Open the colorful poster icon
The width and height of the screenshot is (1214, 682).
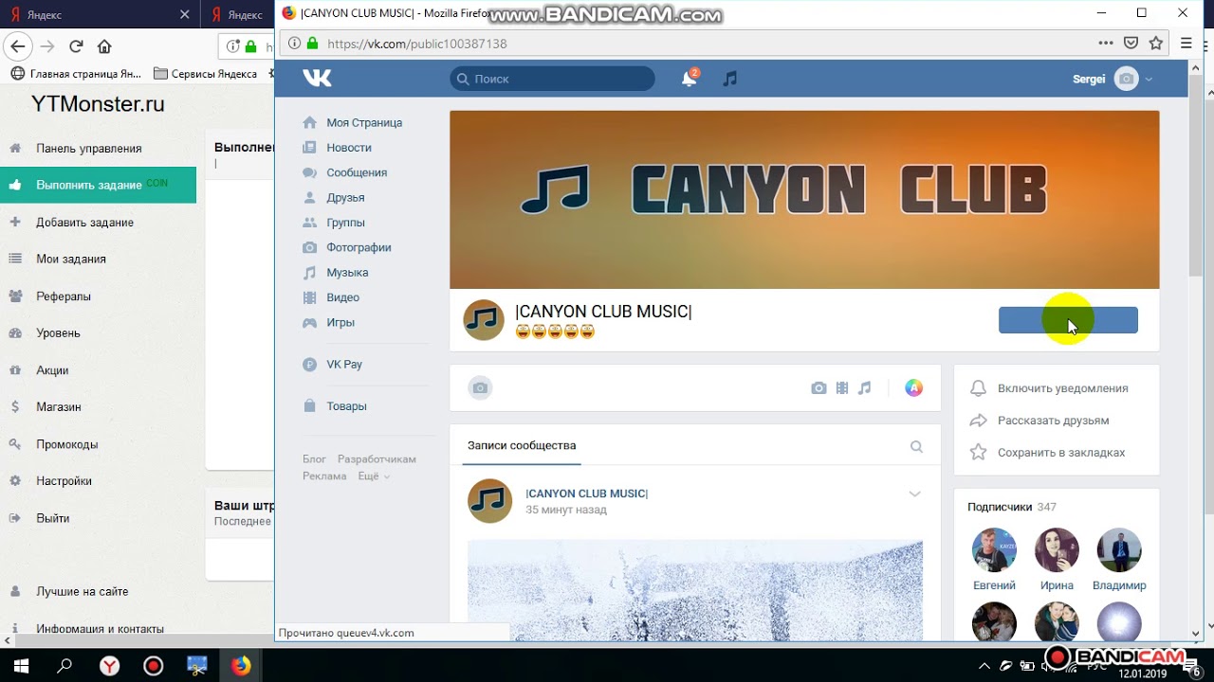[913, 387]
